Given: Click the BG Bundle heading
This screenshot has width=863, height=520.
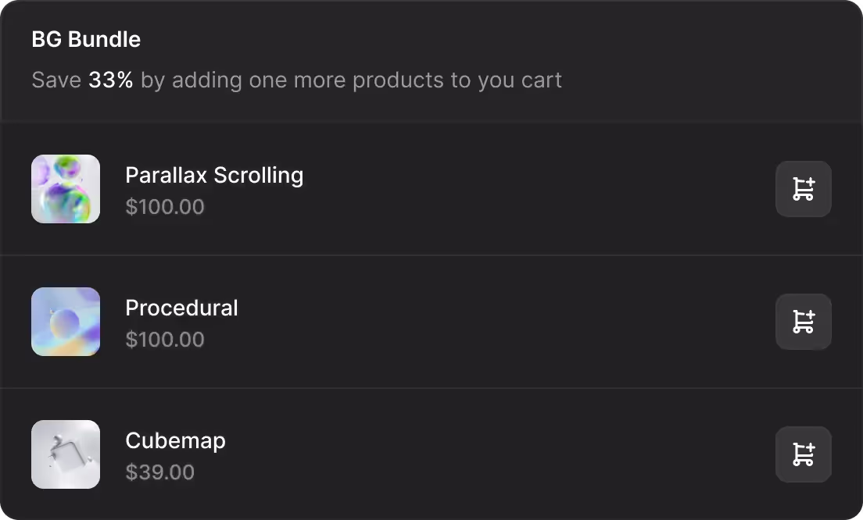Looking at the screenshot, I should pyautogui.click(x=86, y=39).
